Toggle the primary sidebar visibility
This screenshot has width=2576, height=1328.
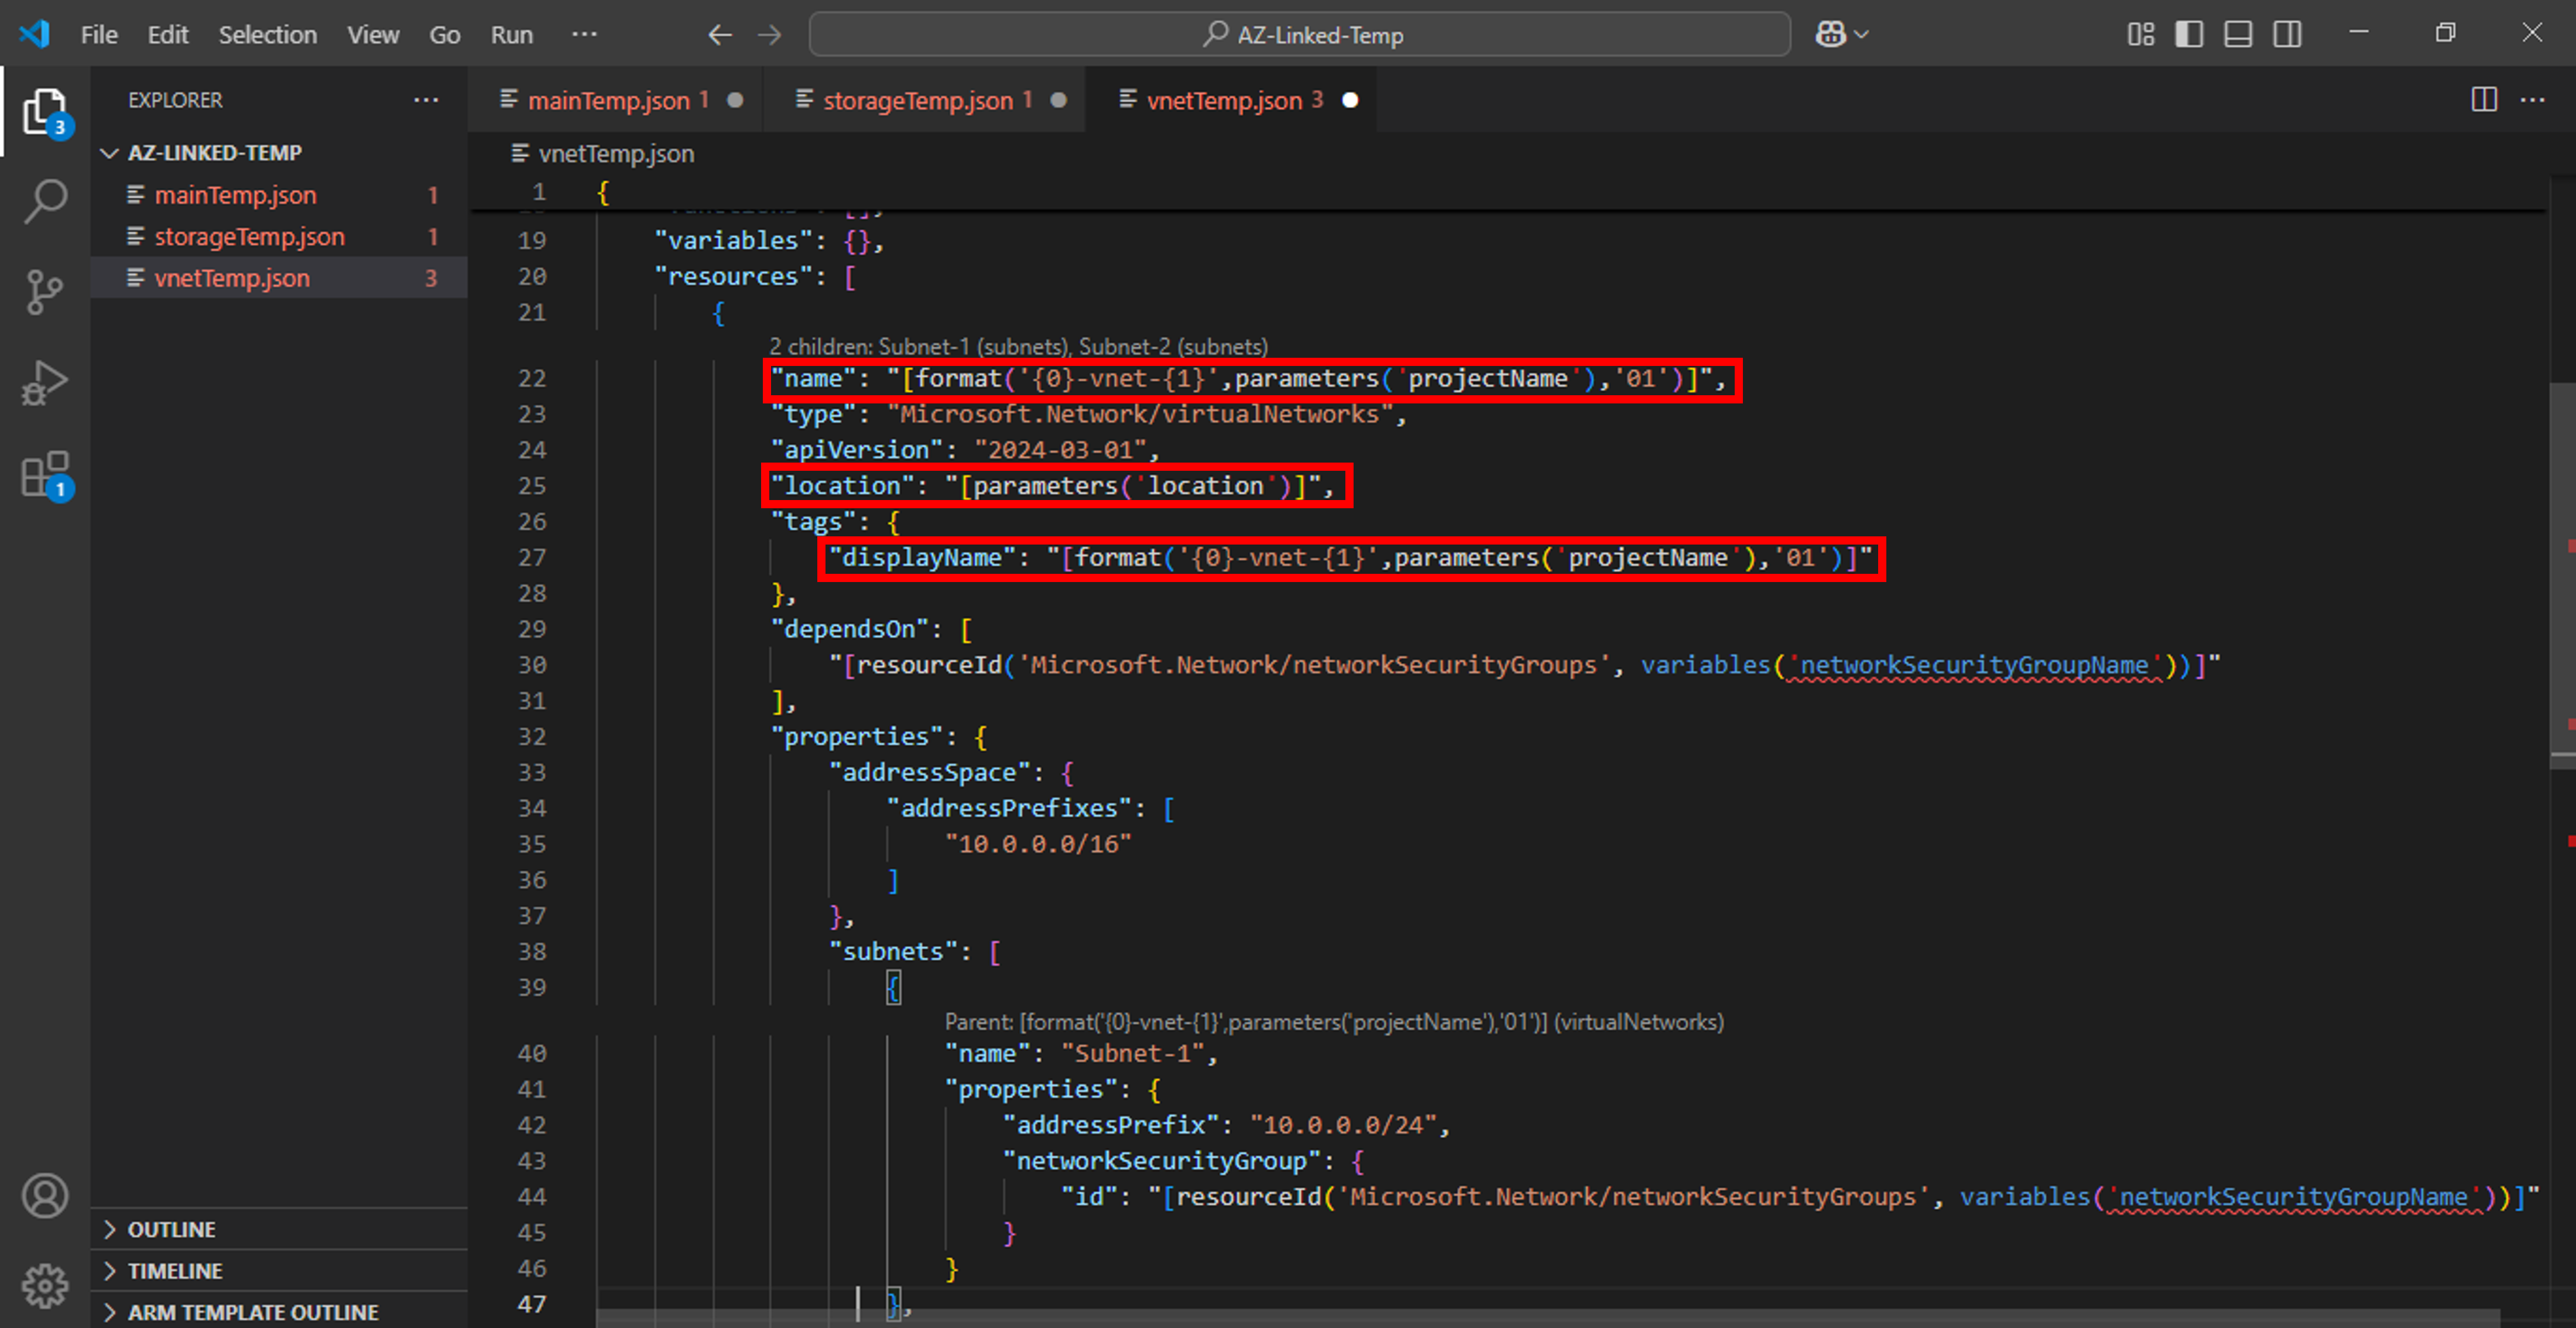point(2189,33)
